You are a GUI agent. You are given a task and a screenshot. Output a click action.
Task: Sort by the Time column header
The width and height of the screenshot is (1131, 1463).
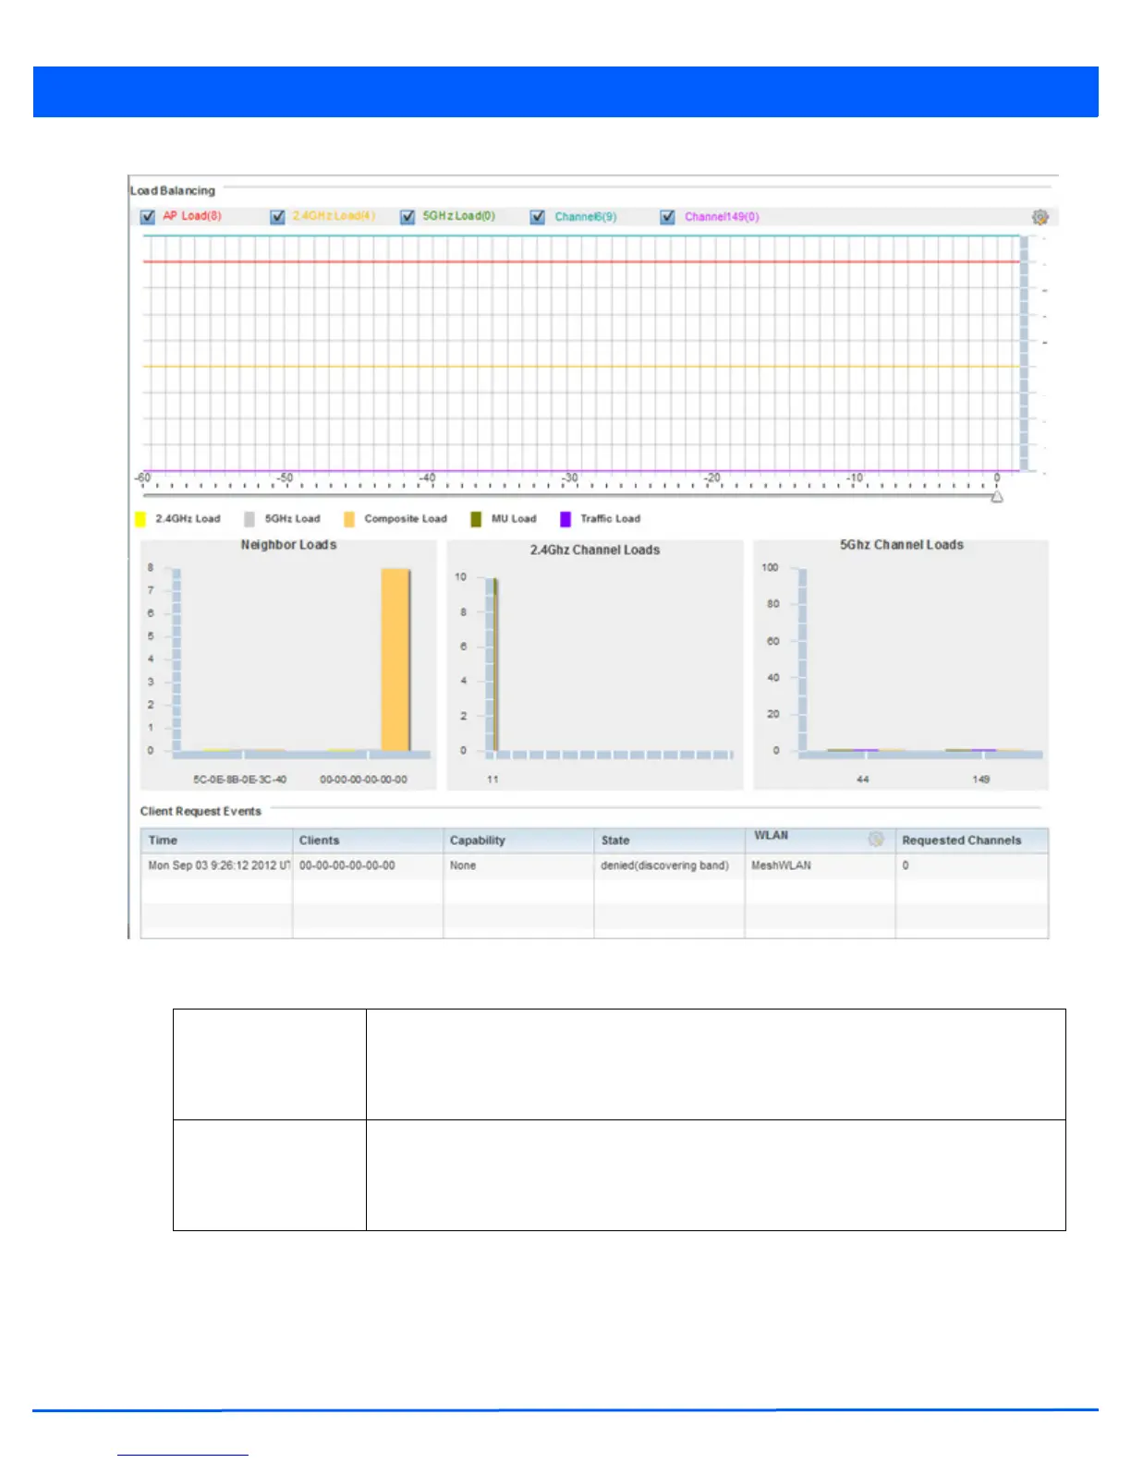(216, 840)
